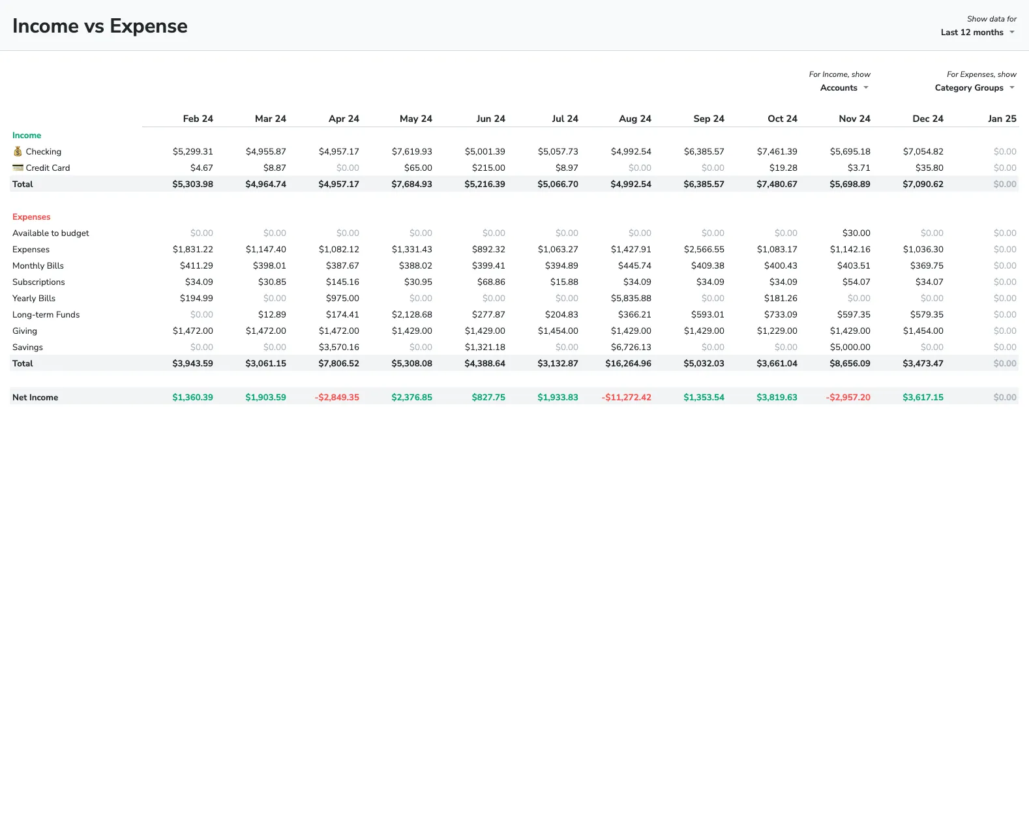The height and width of the screenshot is (815, 1029).
Task: Click the Oct 24 column header
Action: pos(783,119)
